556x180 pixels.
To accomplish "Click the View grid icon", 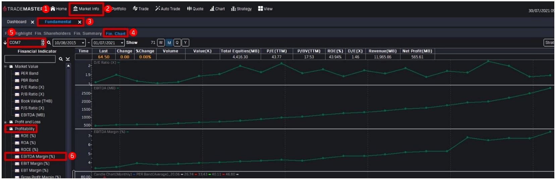I will click(x=261, y=9).
